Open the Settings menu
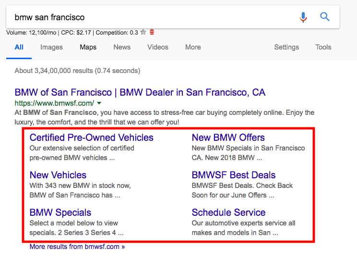The height and width of the screenshot is (260, 357). coord(286,47)
